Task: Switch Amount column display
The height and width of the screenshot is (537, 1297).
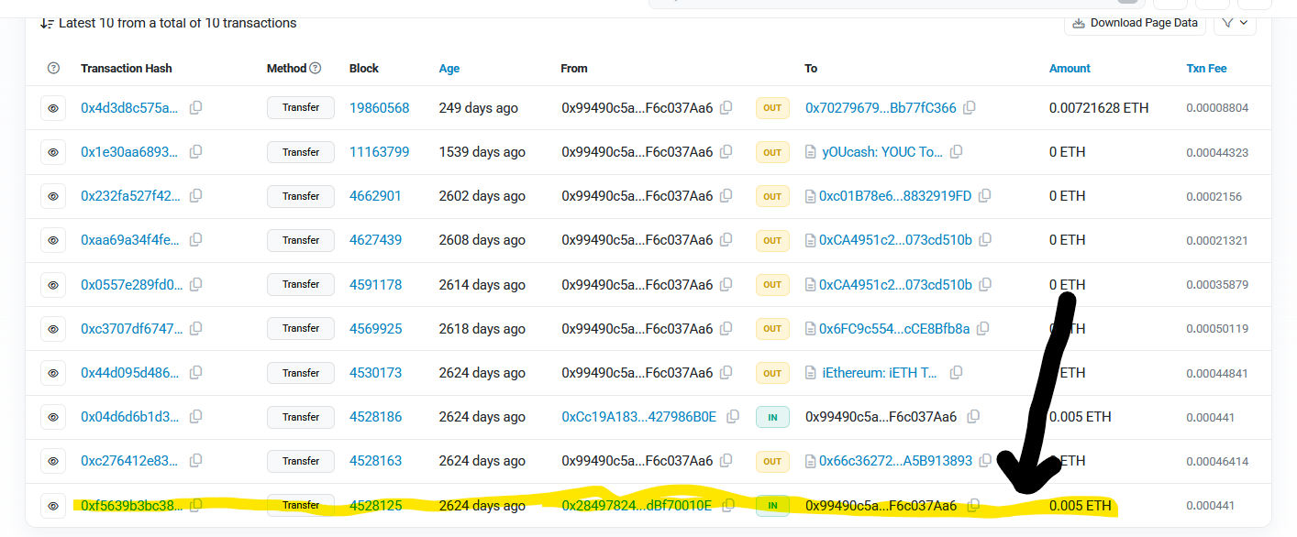Action: click(1070, 69)
